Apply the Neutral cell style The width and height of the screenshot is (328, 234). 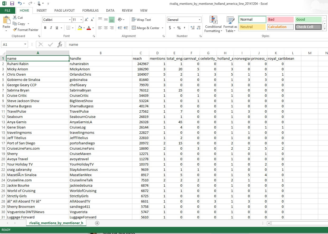pyautogui.click(x=252, y=27)
